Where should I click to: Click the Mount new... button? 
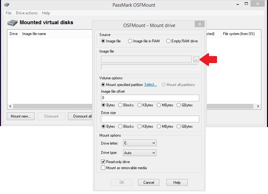point(21,116)
